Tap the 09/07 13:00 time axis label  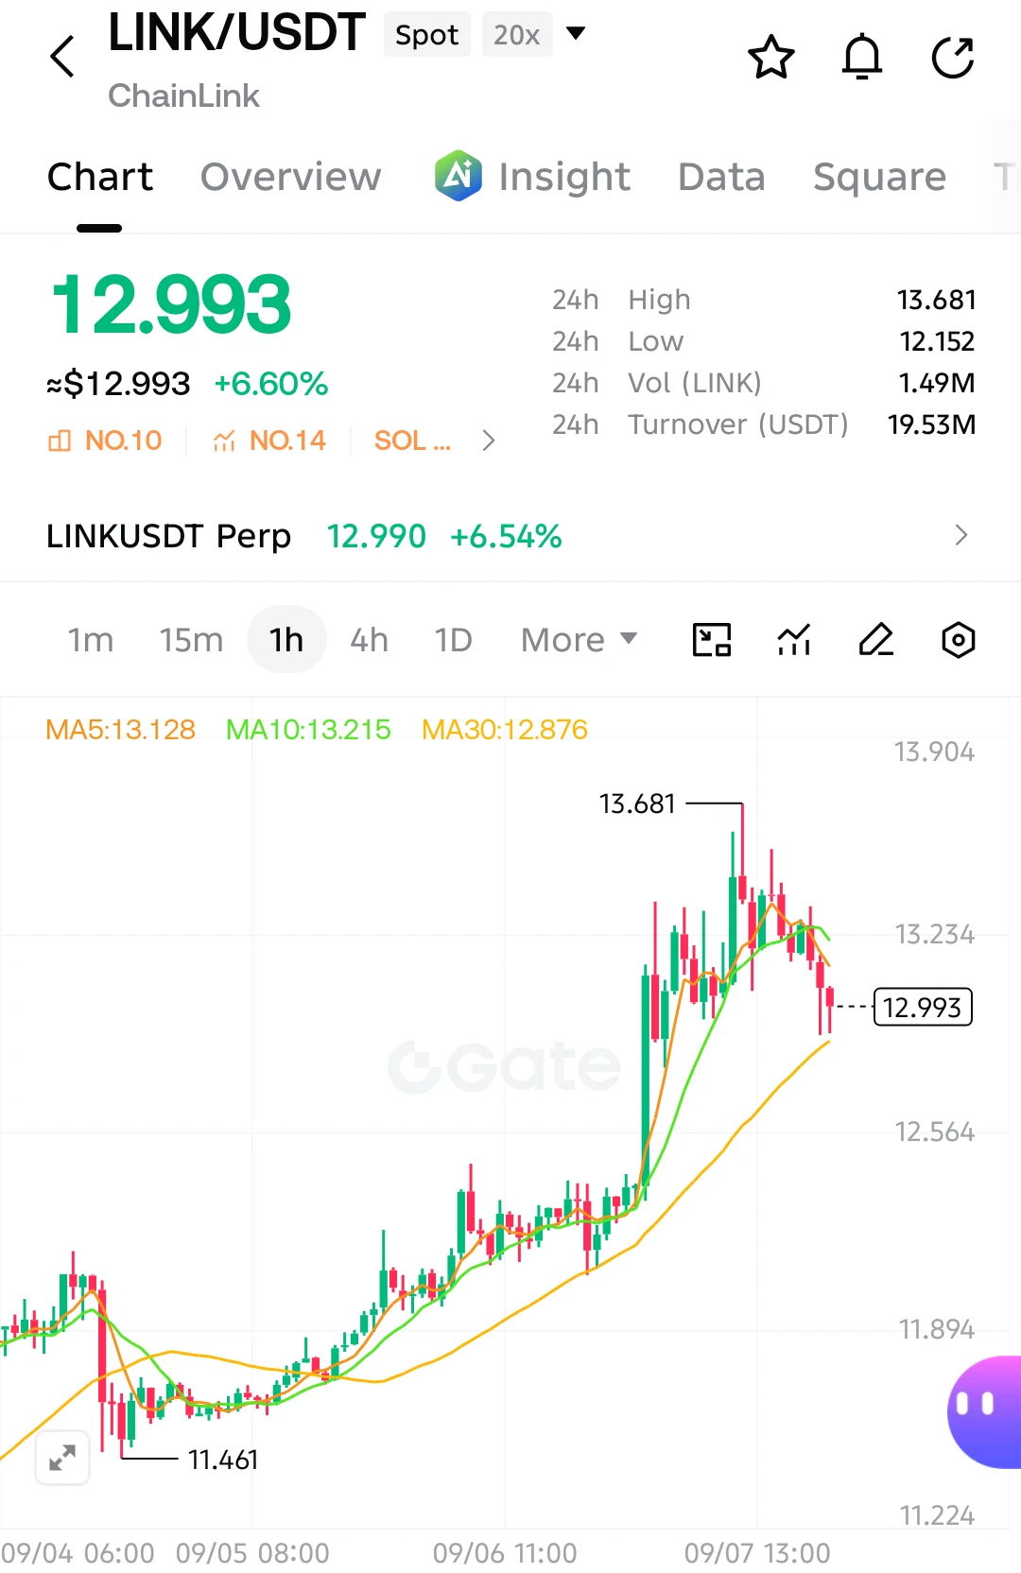pos(757,1552)
